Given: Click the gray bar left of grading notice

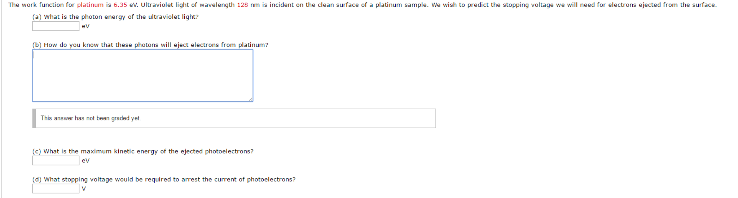Looking at the screenshot, I should (x=34, y=118).
